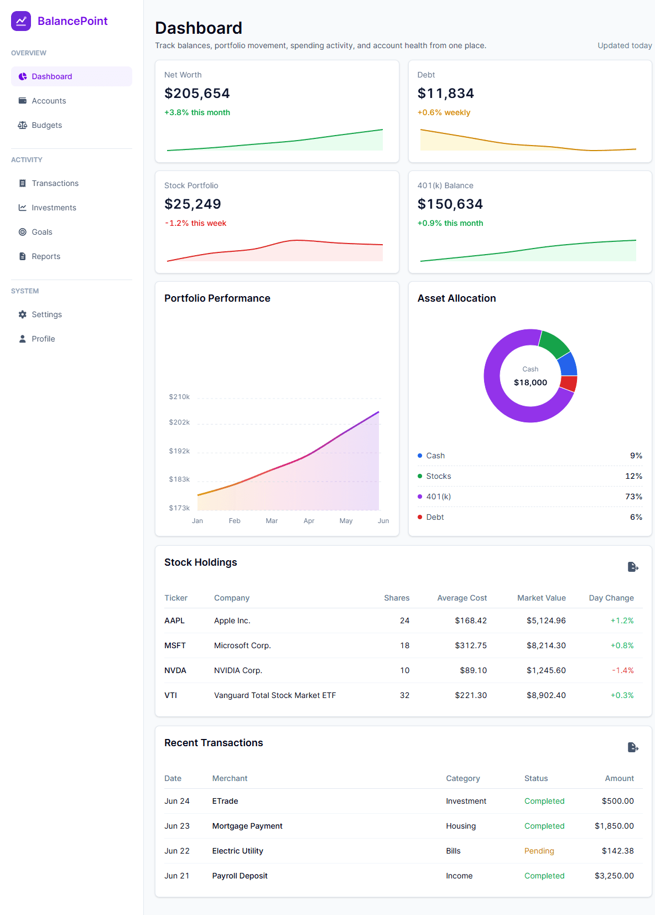Select the Stocks legend row
The width and height of the screenshot is (655, 915).
point(530,476)
